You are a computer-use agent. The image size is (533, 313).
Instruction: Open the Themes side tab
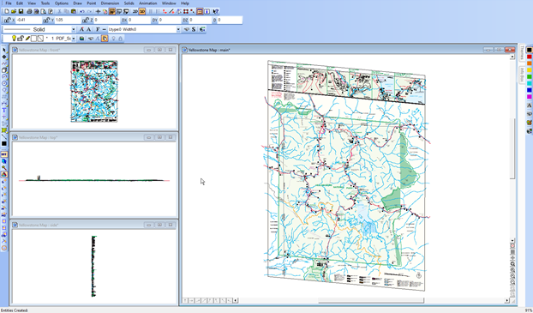point(522,53)
